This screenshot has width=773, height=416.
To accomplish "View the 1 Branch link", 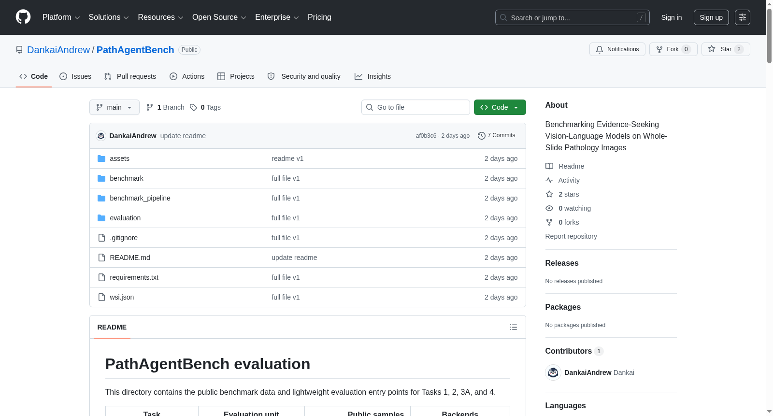I will 165,107.
